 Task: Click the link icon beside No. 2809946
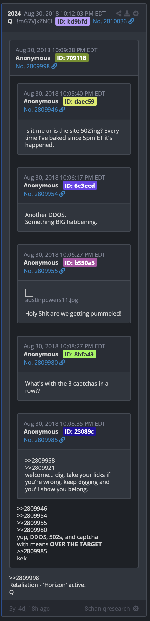(62, 109)
